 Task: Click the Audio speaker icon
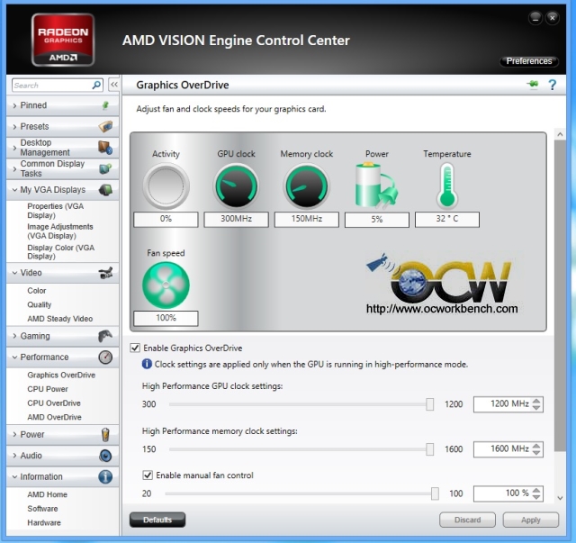(x=105, y=456)
